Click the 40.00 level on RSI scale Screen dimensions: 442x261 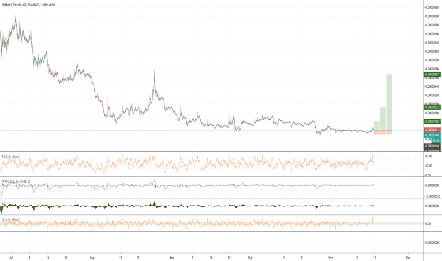tap(428, 166)
